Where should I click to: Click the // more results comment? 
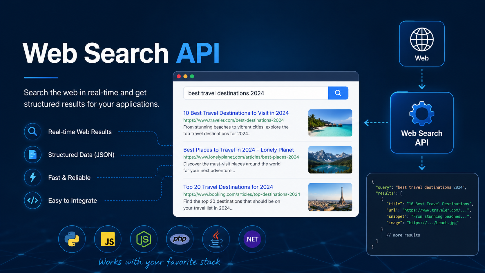[x=403, y=235]
